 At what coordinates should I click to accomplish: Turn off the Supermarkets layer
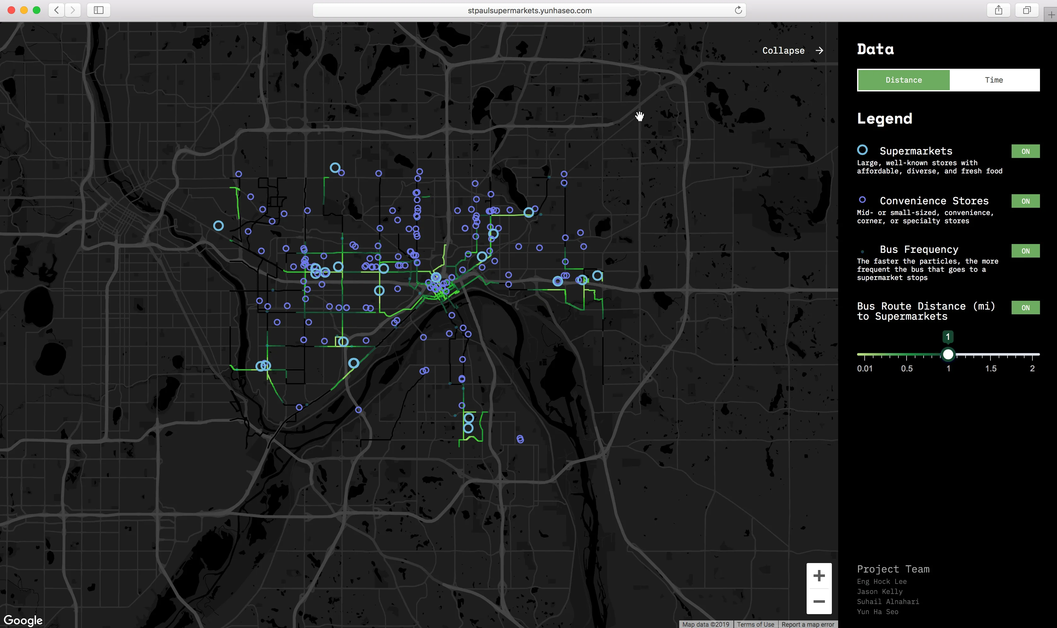click(x=1025, y=152)
